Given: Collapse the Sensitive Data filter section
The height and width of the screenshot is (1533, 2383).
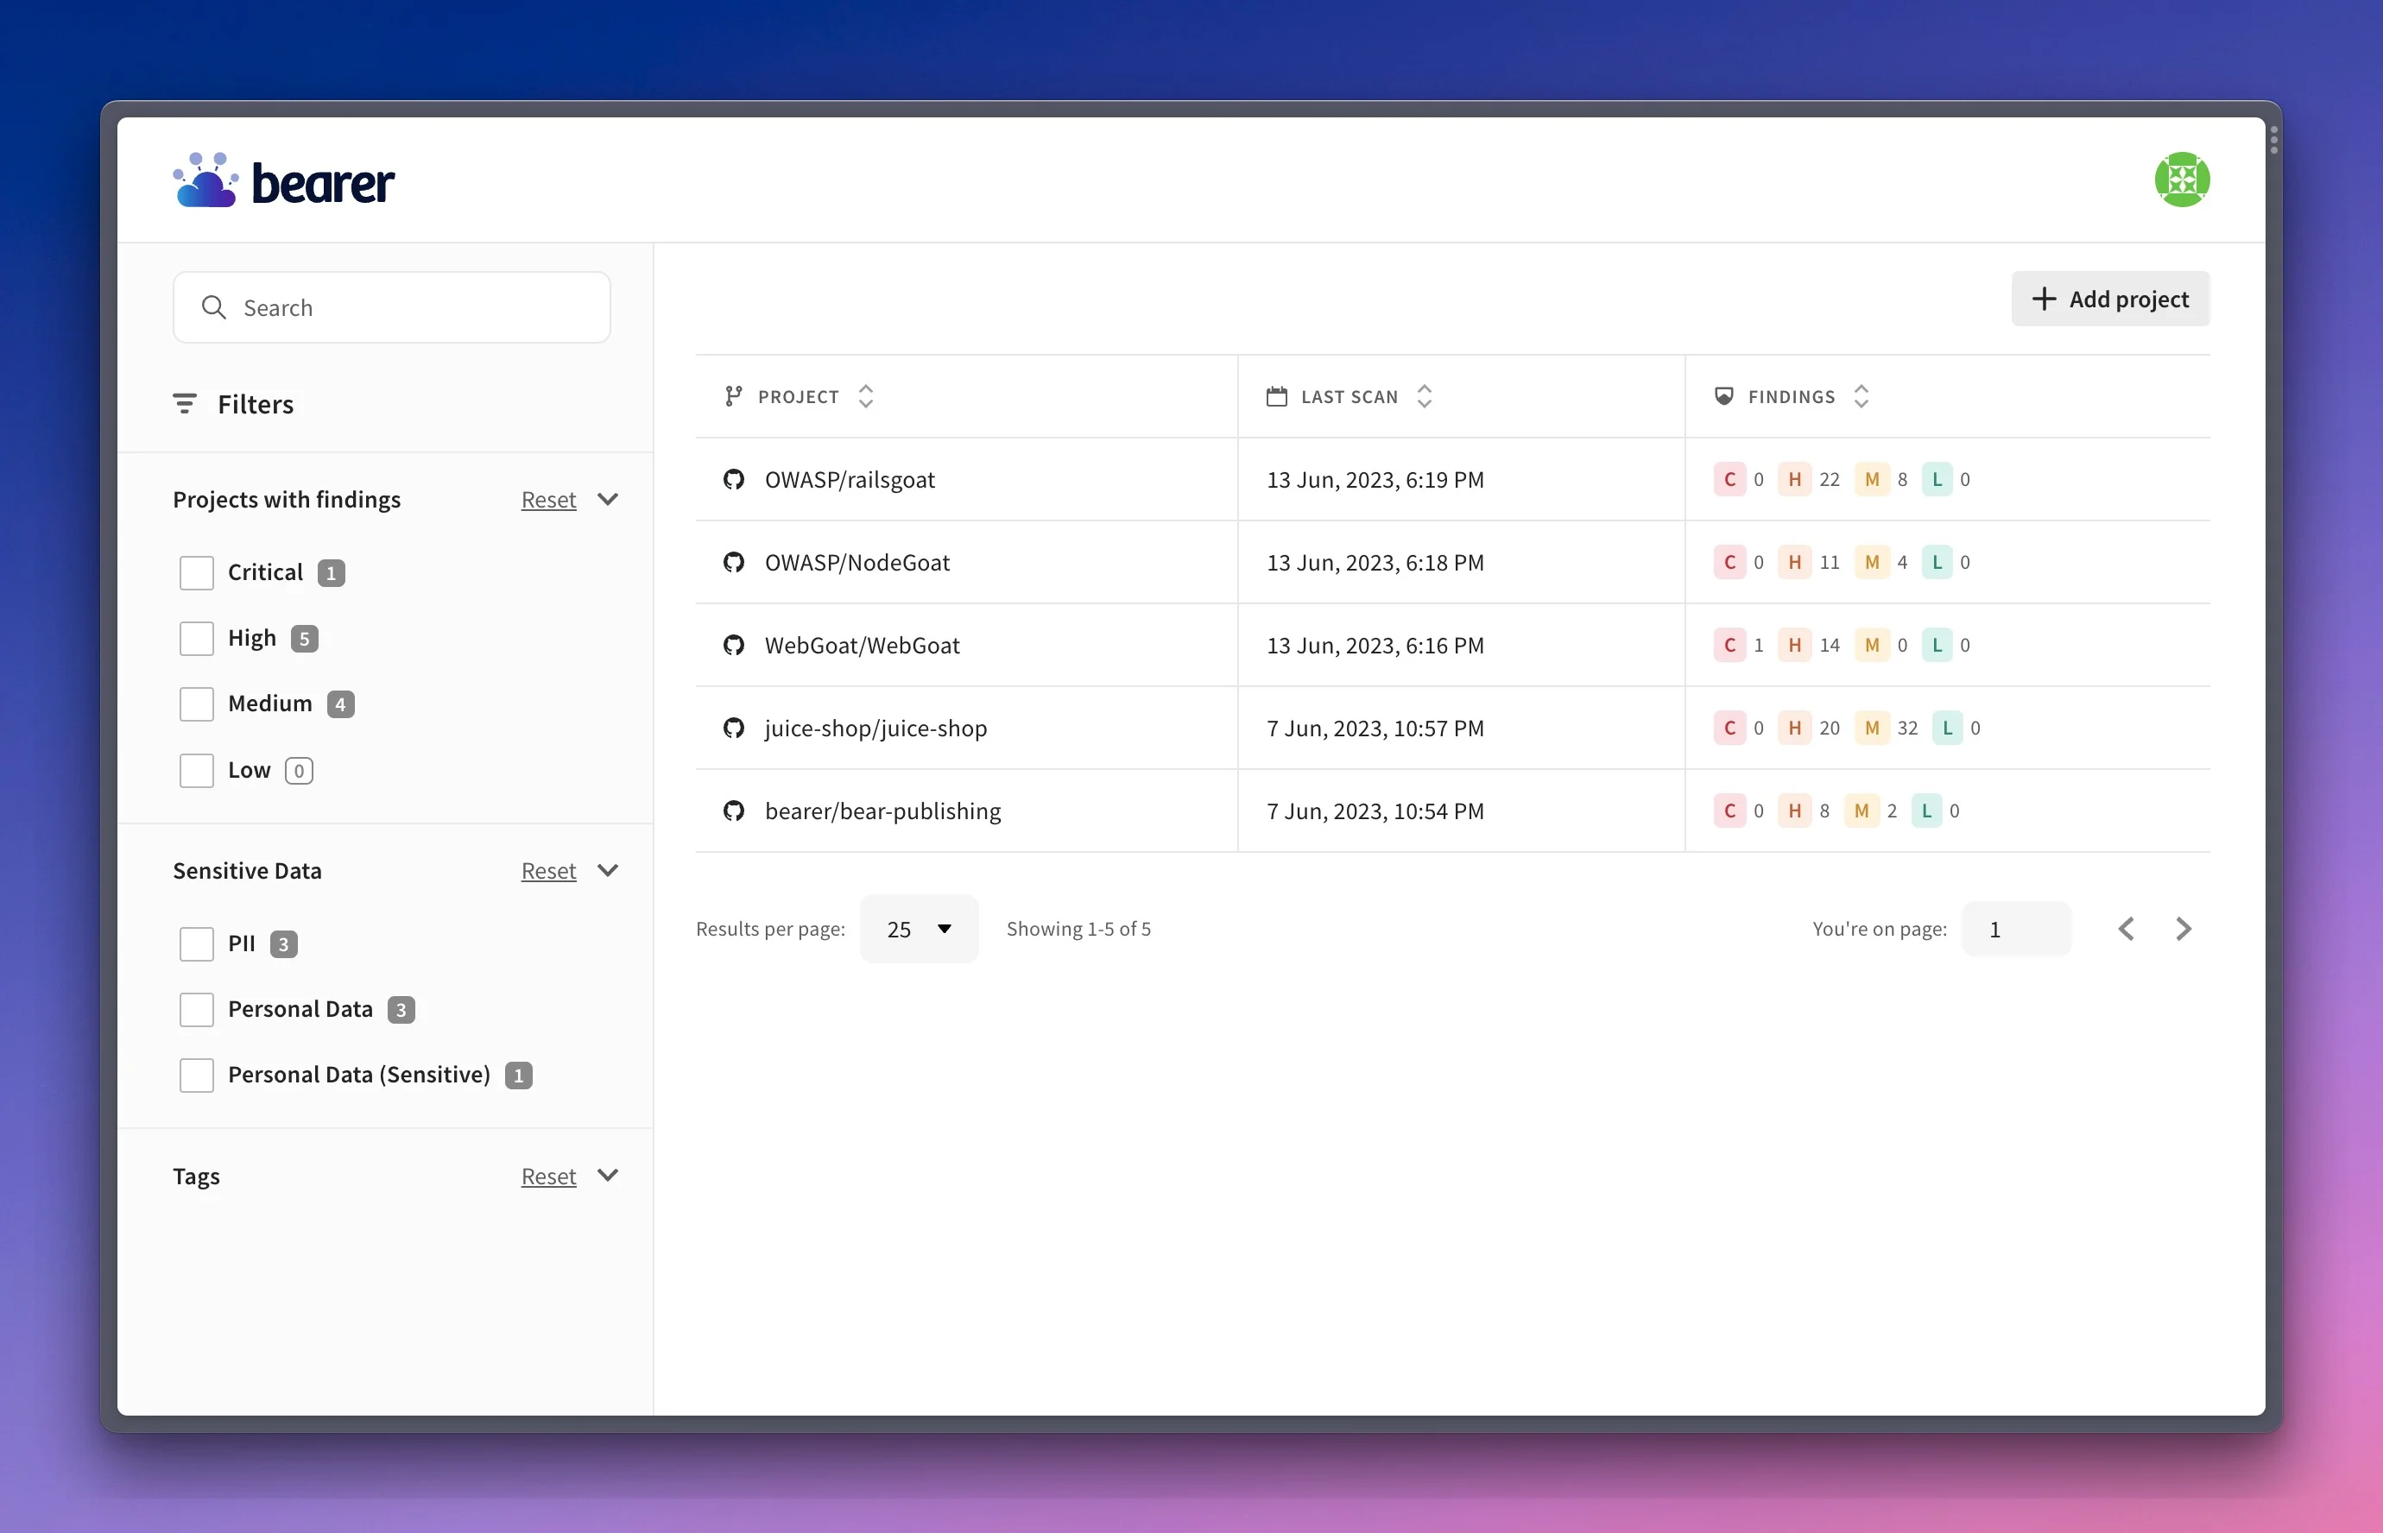Looking at the screenshot, I should pos(608,870).
